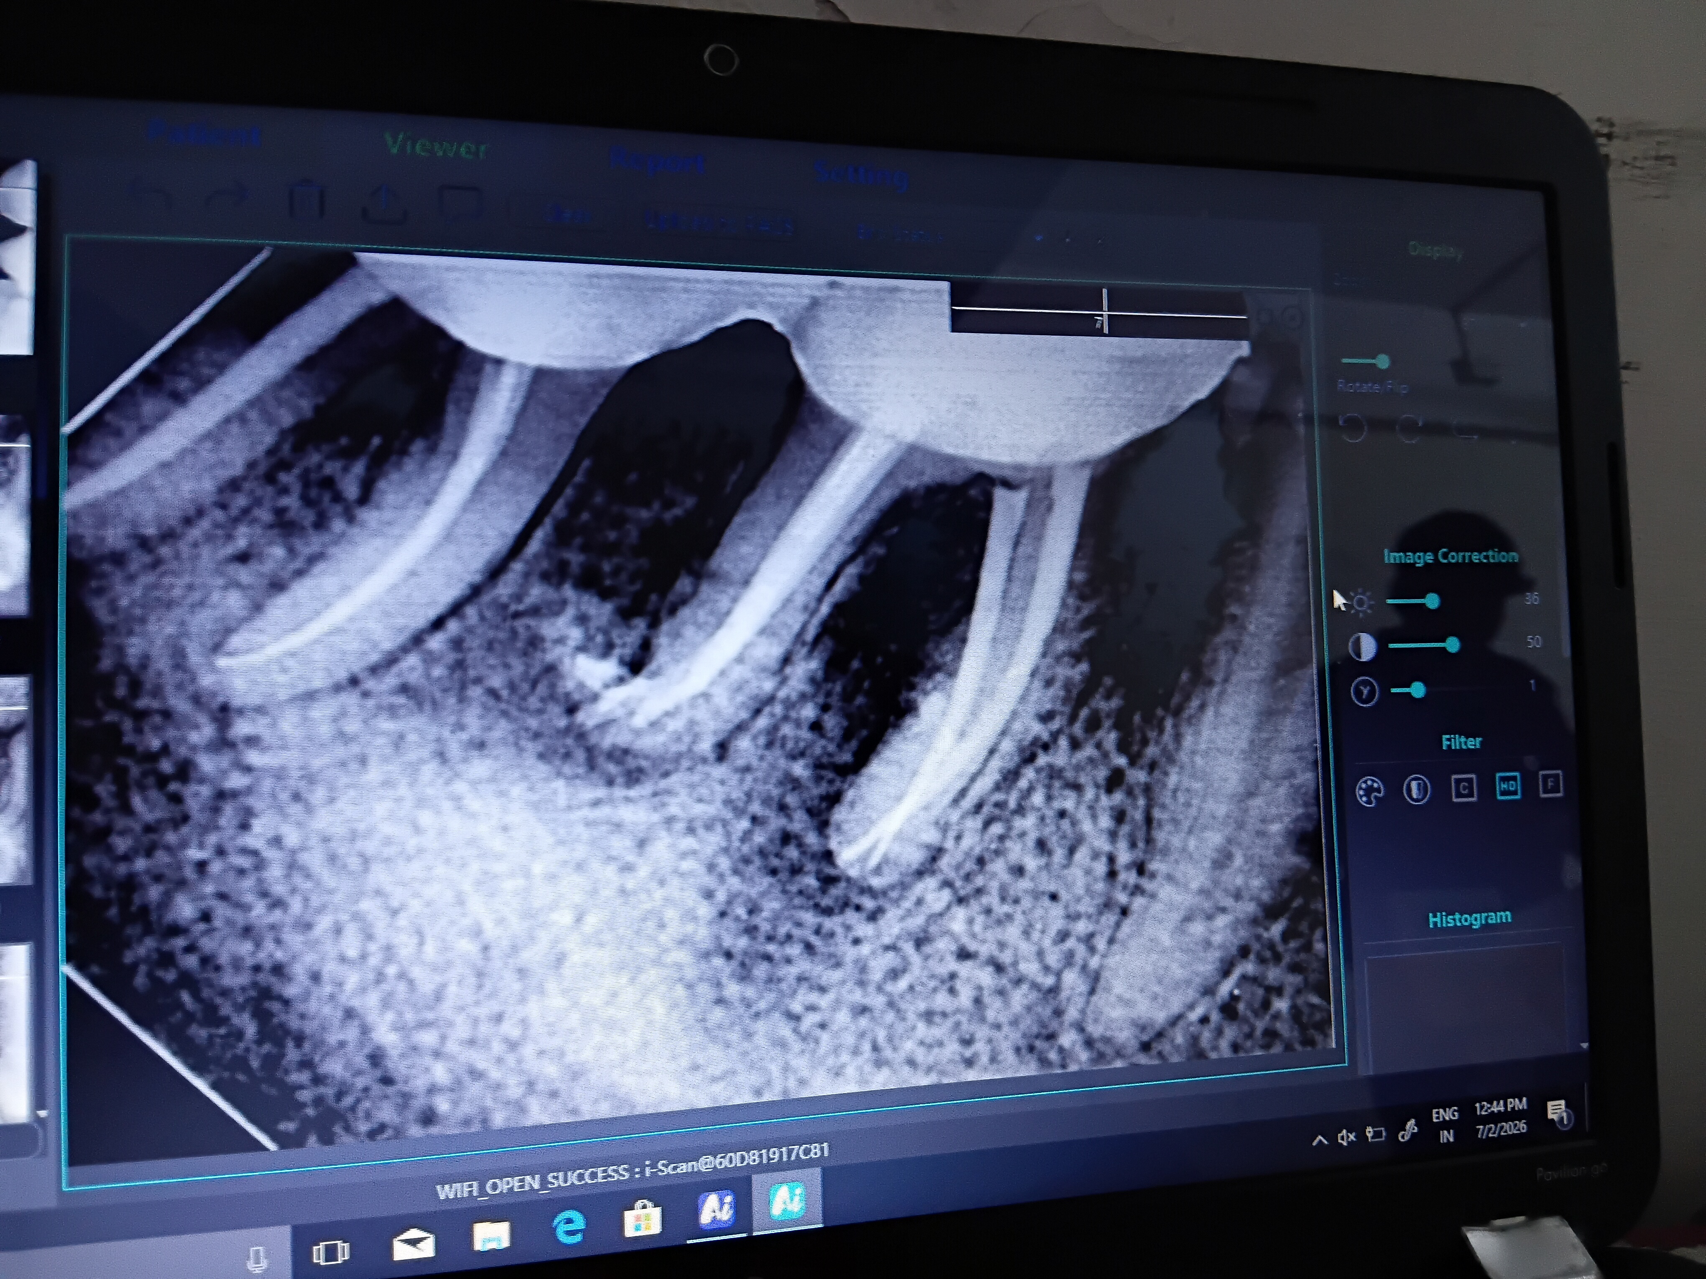1706x1279 pixels.
Task: Click the trash delete icon
Action: [306, 201]
